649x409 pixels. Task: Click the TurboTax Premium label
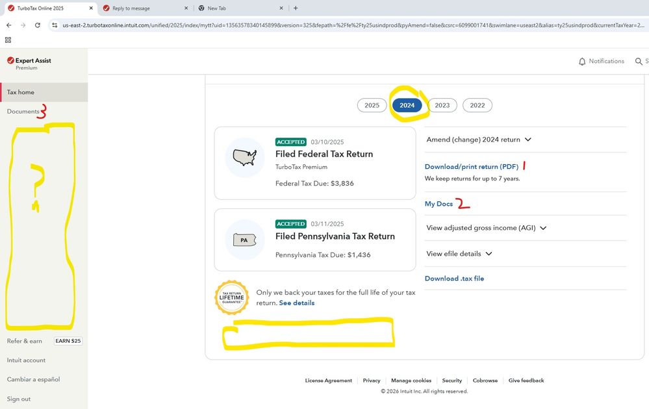(301, 167)
